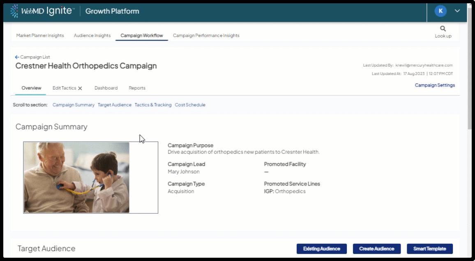Jump to Target Audience section link
Image resolution: width=475 pixels, height=261 pixels.
pyautogui.click(x=115, y=105)
